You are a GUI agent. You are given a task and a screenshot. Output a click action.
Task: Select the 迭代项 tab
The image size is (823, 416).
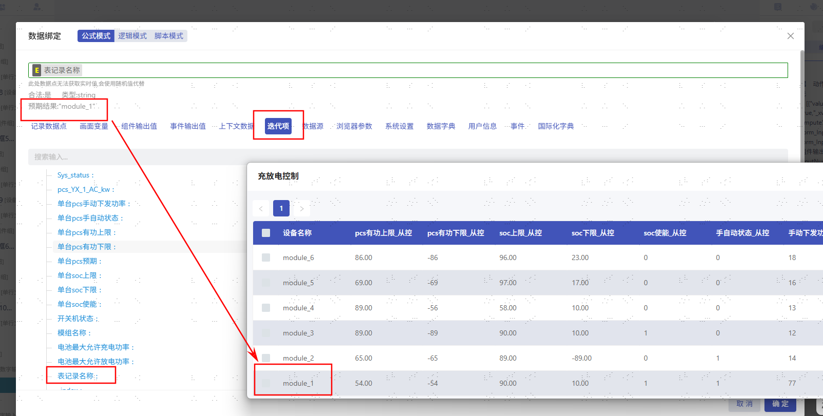(278, 126)
